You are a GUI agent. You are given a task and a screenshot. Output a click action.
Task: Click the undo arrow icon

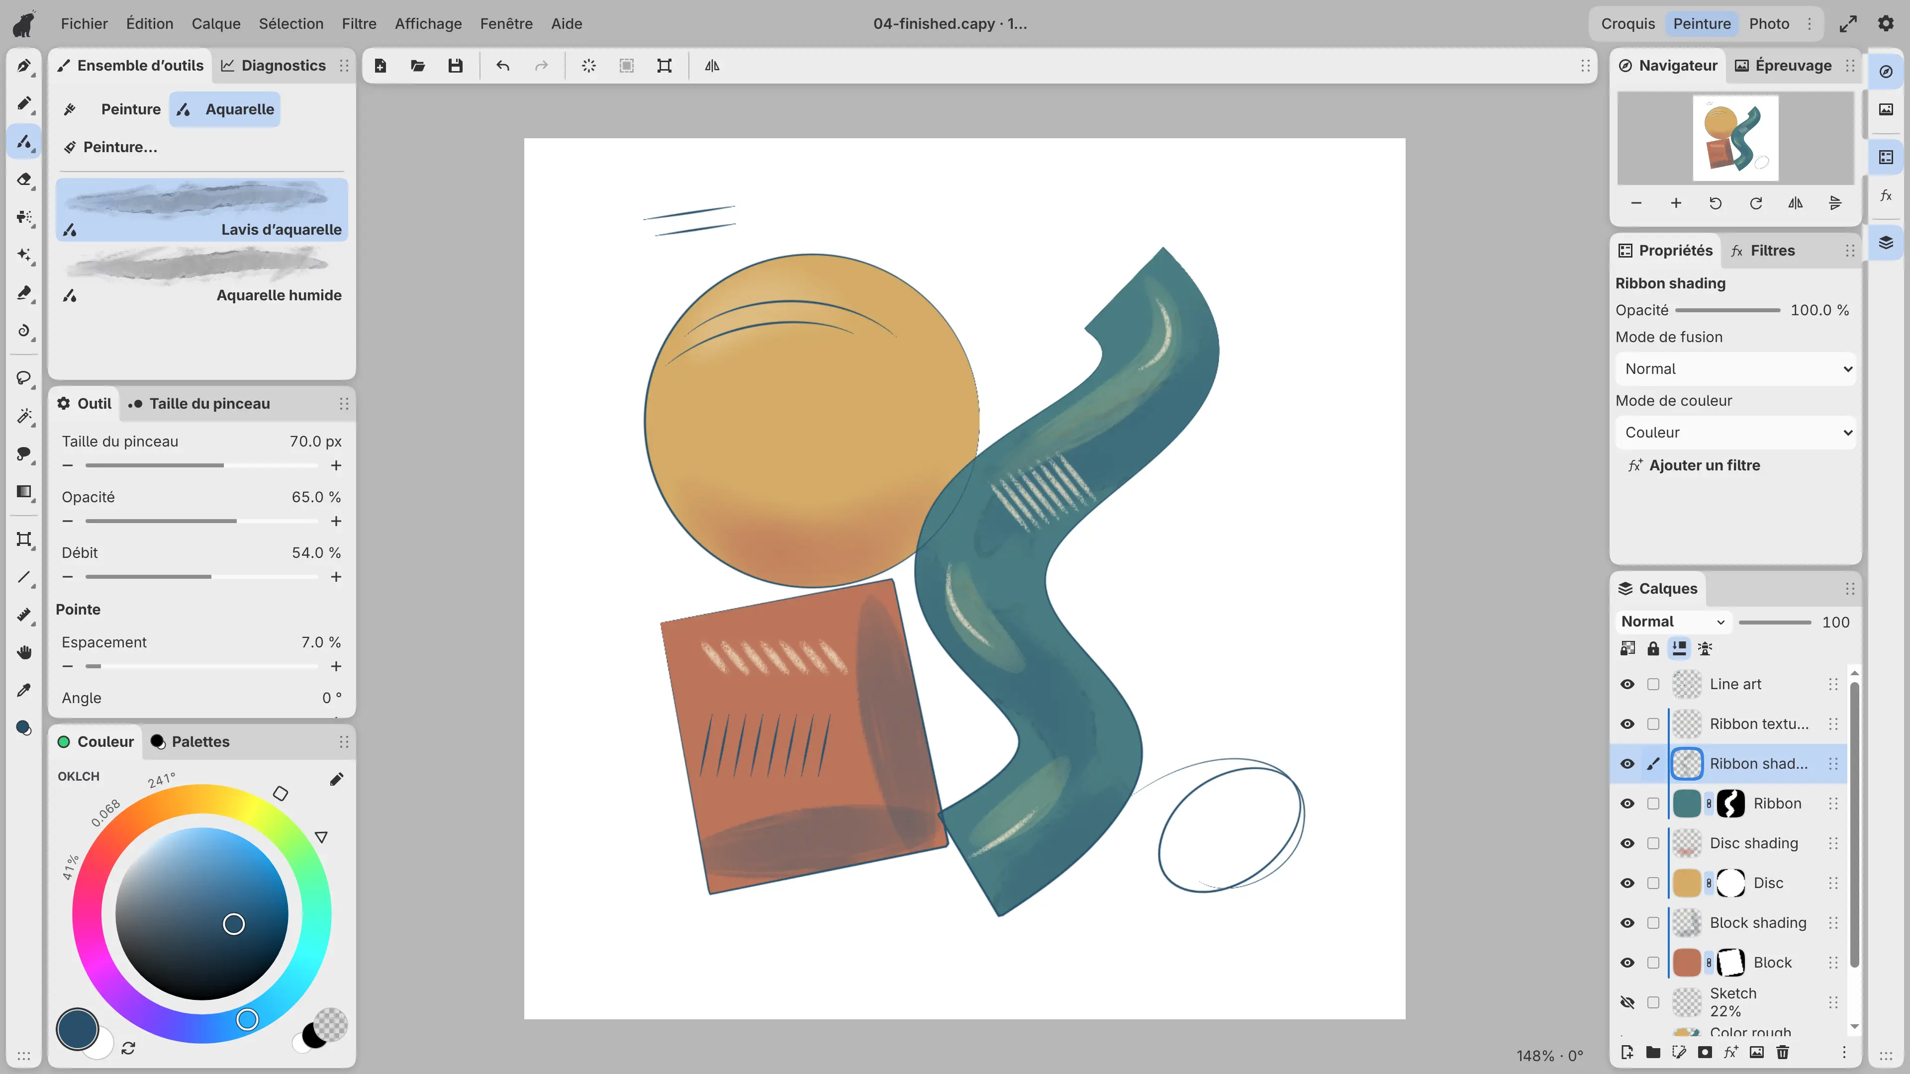point(503,66)
